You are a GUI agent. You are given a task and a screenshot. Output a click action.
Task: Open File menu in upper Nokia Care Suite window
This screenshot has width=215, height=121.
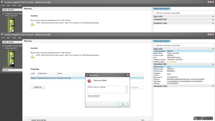(x=3, y=5)
